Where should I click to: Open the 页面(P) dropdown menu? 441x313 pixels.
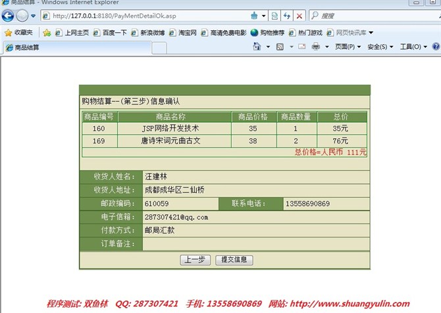(348, 47)
